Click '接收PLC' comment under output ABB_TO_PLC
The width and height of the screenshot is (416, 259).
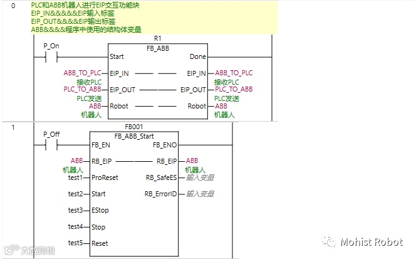(227, 82)
